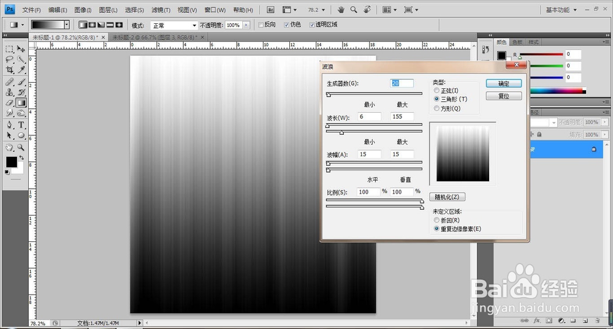This screenshot has height=329, width=613.
Task: Click the 随机化(Z) button
Action: click(x=447, y=197)
